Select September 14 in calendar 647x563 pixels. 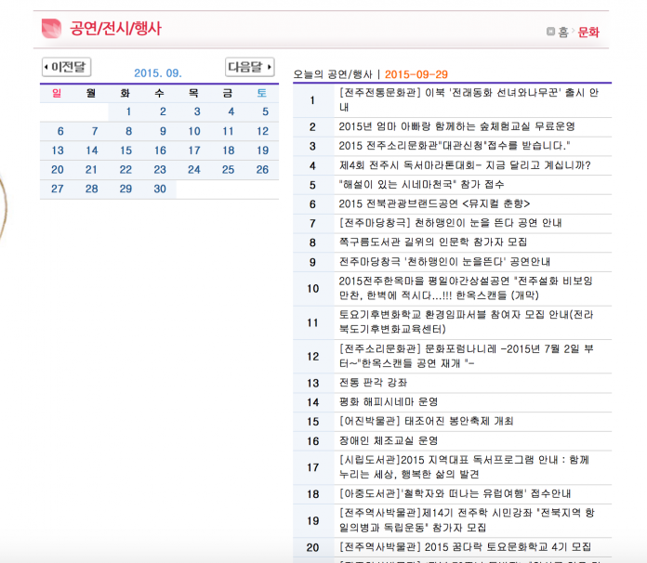(92, 151)
